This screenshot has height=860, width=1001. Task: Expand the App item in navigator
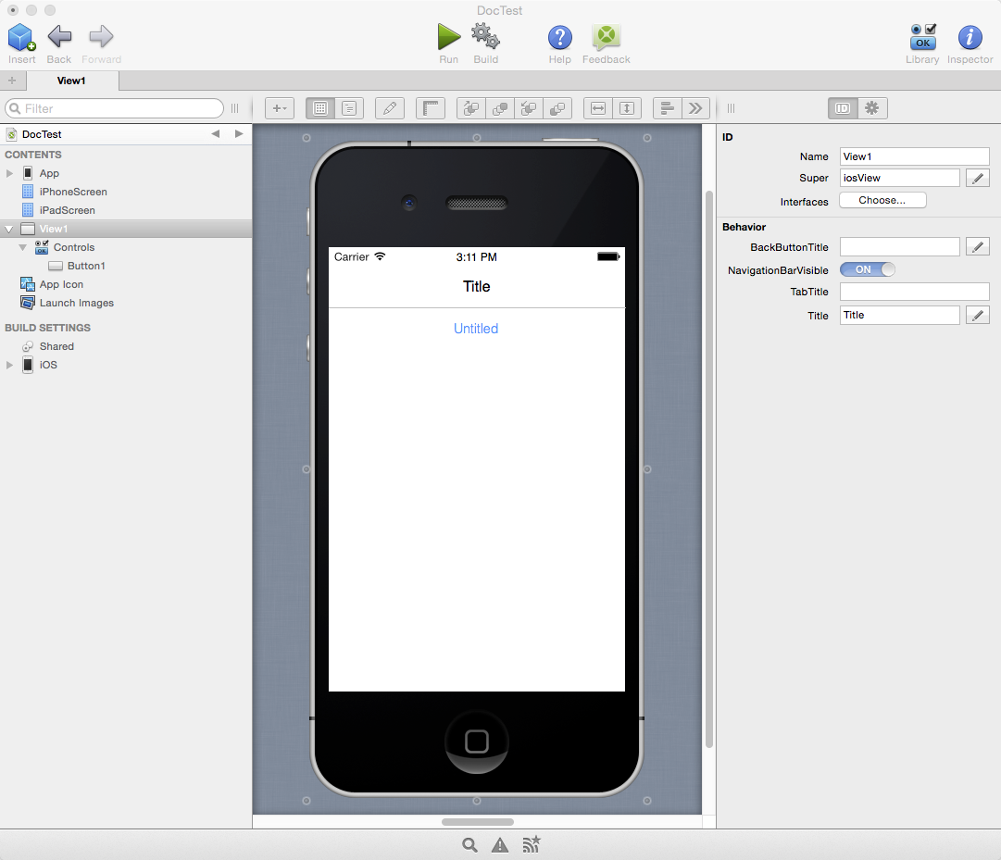pyautogui.click(x=10, y=173)
